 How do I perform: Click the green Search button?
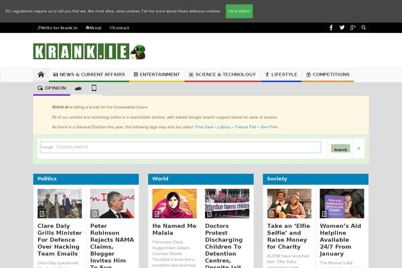pos(340,149)
